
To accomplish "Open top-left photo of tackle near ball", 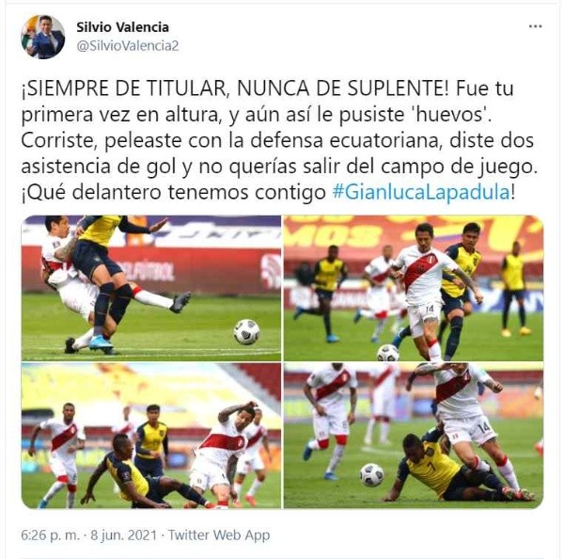I will 151,288.
